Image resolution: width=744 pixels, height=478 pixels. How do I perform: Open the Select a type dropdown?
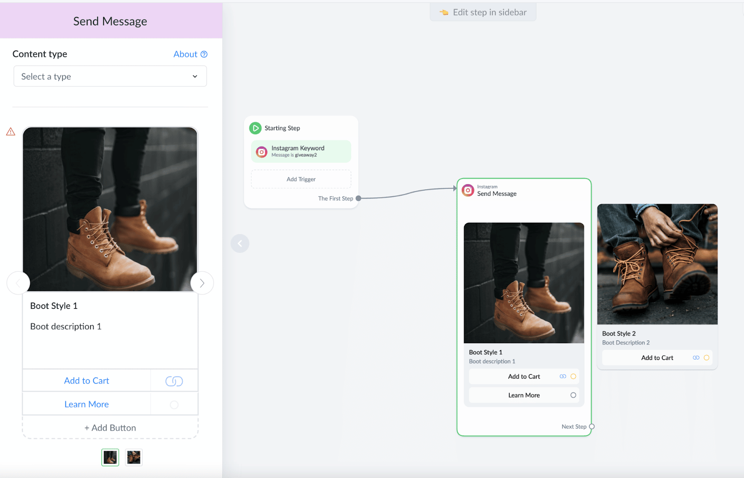click(110, 76)
